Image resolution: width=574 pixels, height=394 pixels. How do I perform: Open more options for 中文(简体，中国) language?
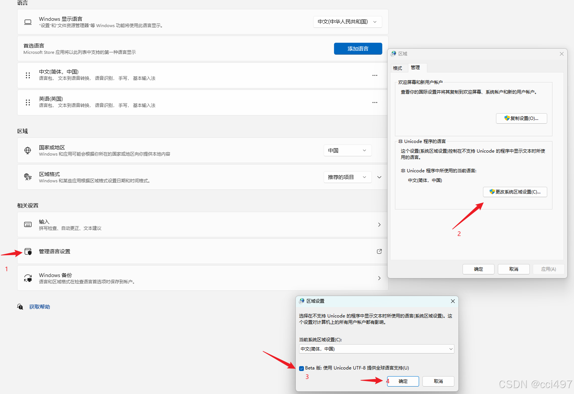coord(375,75)
